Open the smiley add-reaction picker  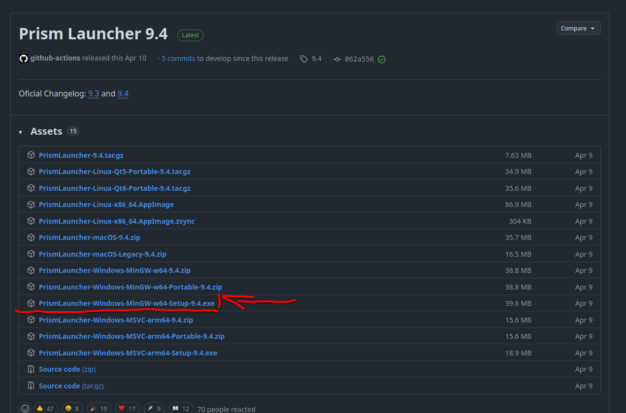(x=25, y=409)
